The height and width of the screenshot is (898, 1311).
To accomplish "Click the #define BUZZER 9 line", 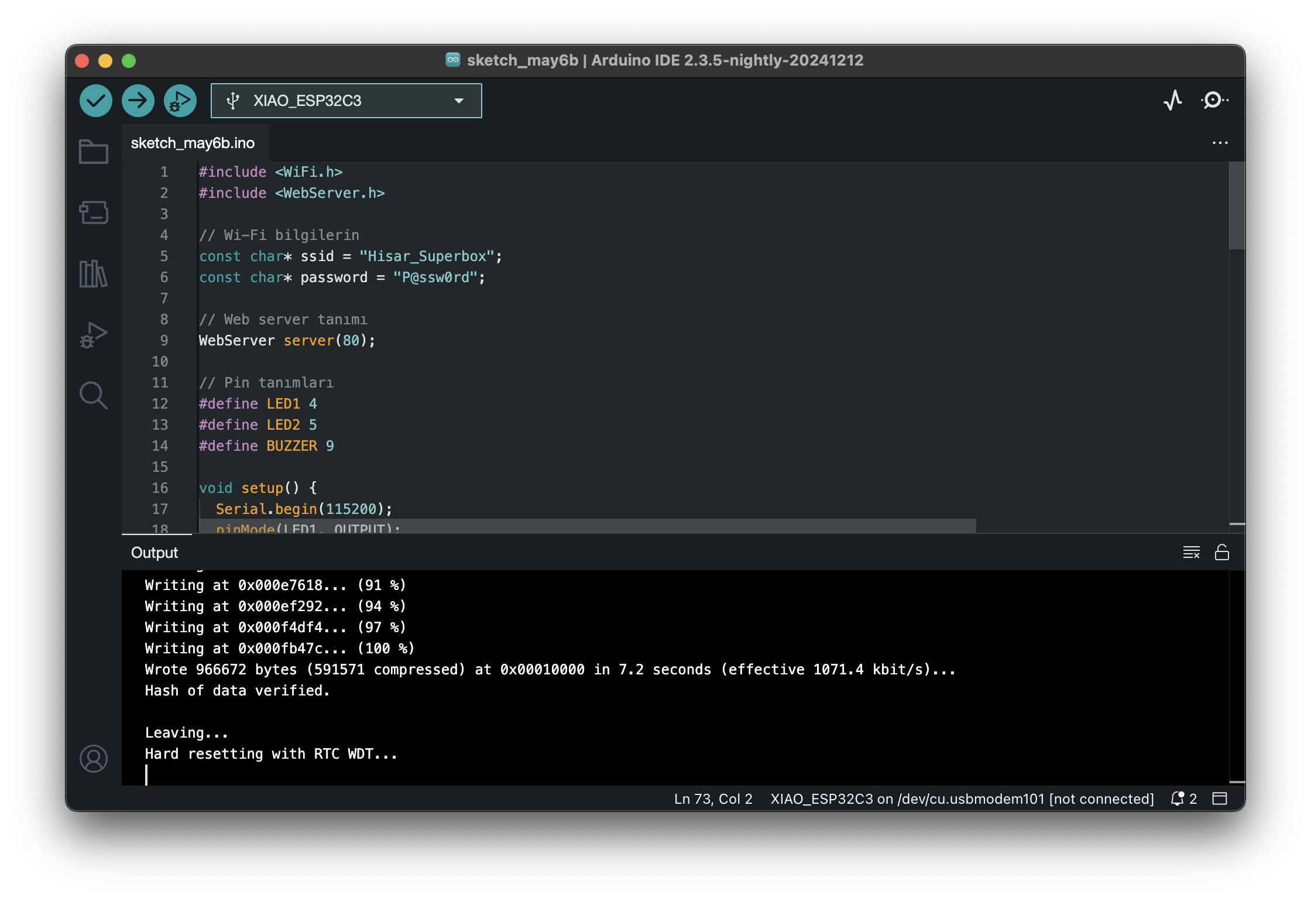I will click(266, 446).
